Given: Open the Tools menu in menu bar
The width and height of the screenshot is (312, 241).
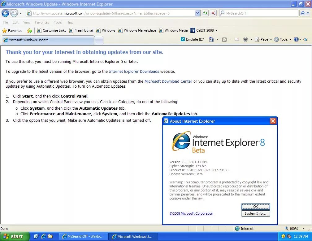Looking at the screenshot, I should [x=58, y=22].
